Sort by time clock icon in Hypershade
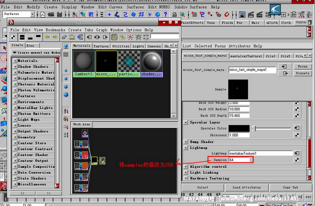Screen dimensions: 315x206 (66, 127)
